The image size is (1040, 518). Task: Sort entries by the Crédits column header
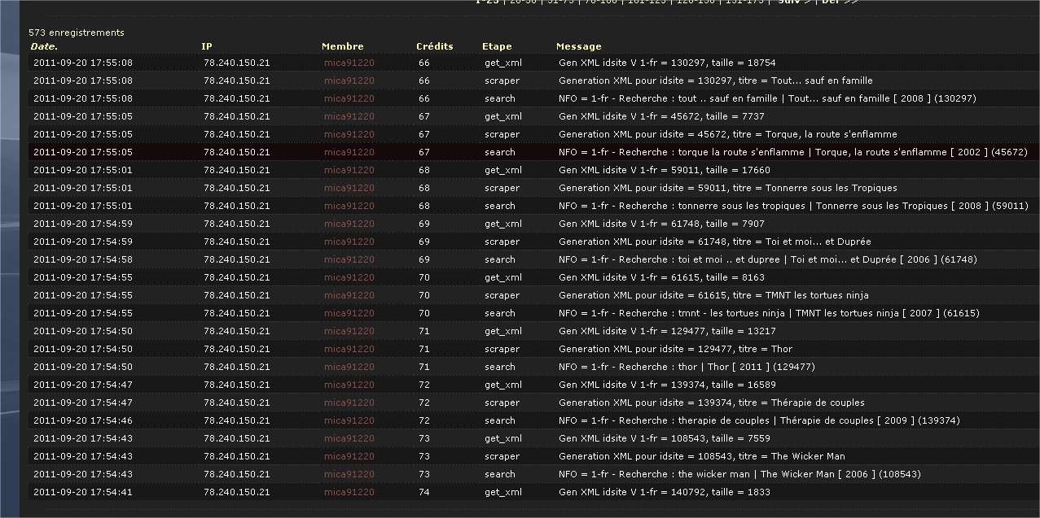point(434,46)
